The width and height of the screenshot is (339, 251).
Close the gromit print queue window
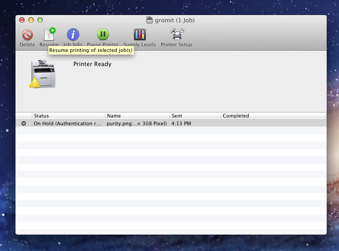(22, 20)
